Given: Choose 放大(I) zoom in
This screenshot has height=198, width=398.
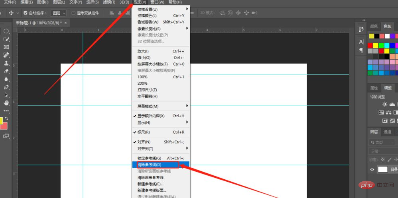Looking at the screenshot, I should (161, 51).
